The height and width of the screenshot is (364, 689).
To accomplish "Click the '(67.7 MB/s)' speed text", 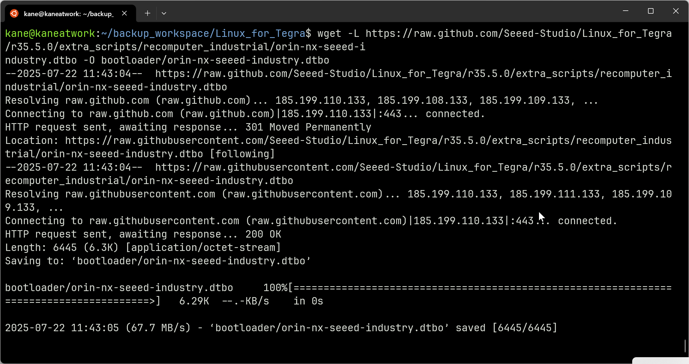I will (158, 328).
